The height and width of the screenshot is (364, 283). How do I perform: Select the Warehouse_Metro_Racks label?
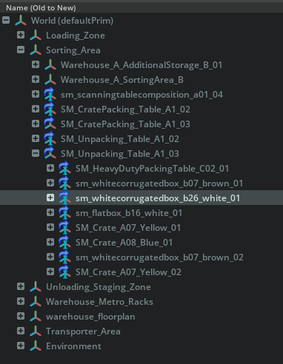point(99,302)
